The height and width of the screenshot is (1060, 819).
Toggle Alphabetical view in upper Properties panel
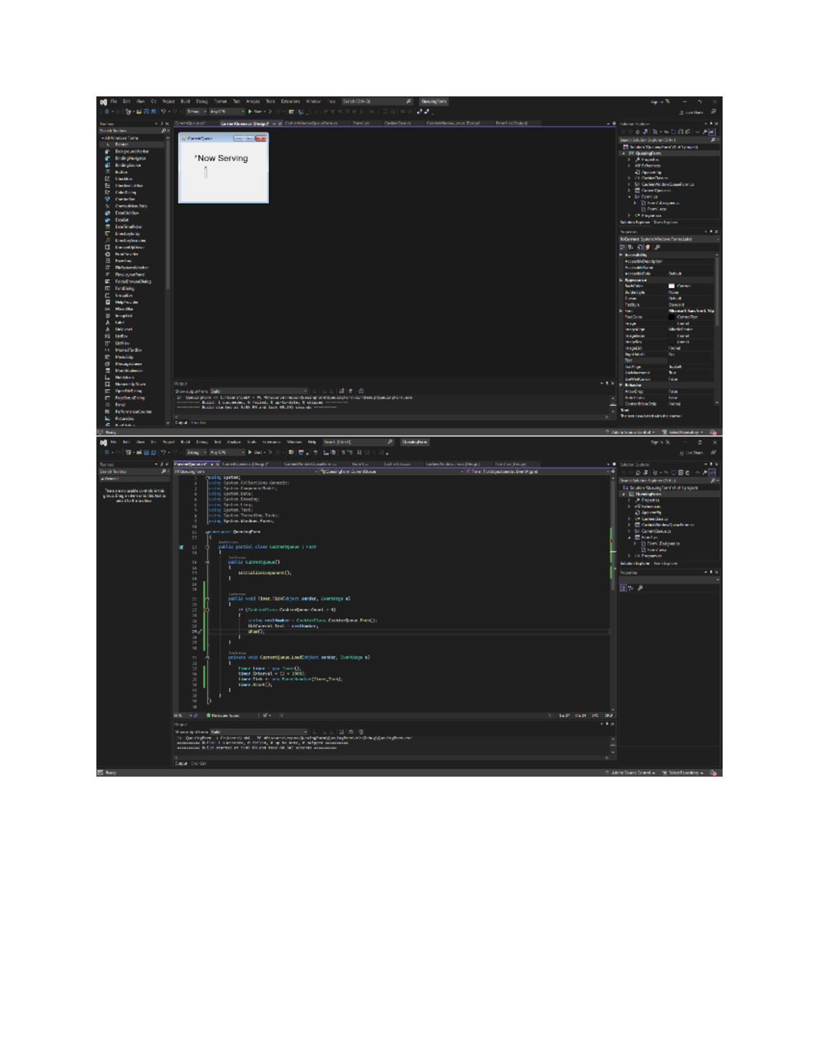631,247
